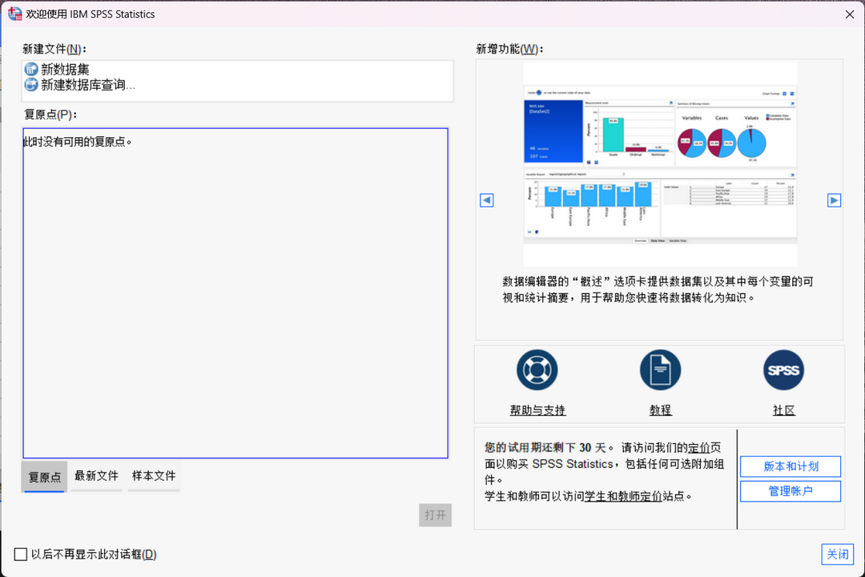Open 帮助与支持 help and support
This screenshot has height=577, width=865.
pyautogui.click(x=537, y=410)
